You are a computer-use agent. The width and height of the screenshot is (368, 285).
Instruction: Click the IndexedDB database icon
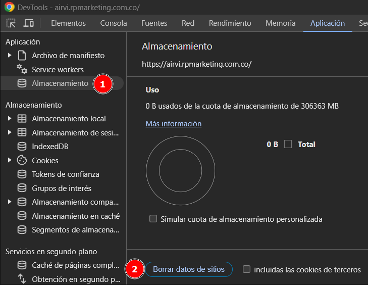[22, 147]
